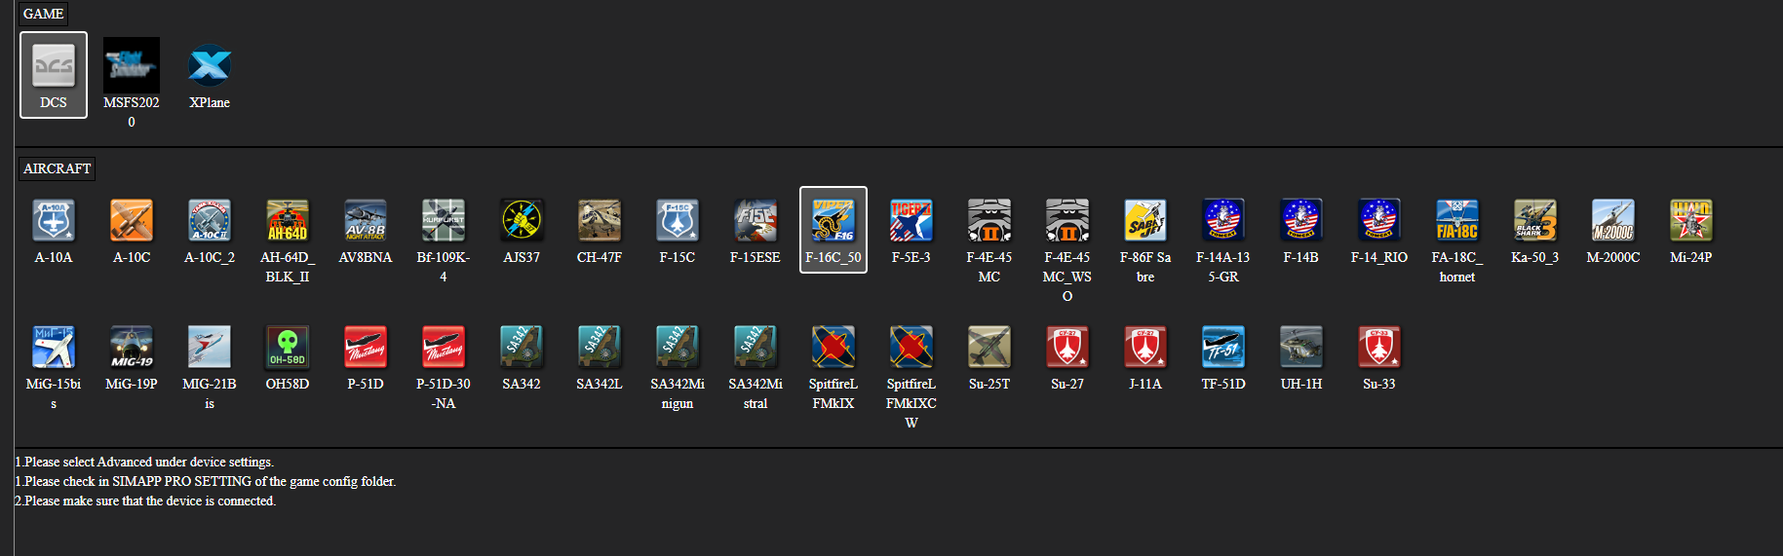Choose the Su-25T aircraft icon

coord(989,347)
